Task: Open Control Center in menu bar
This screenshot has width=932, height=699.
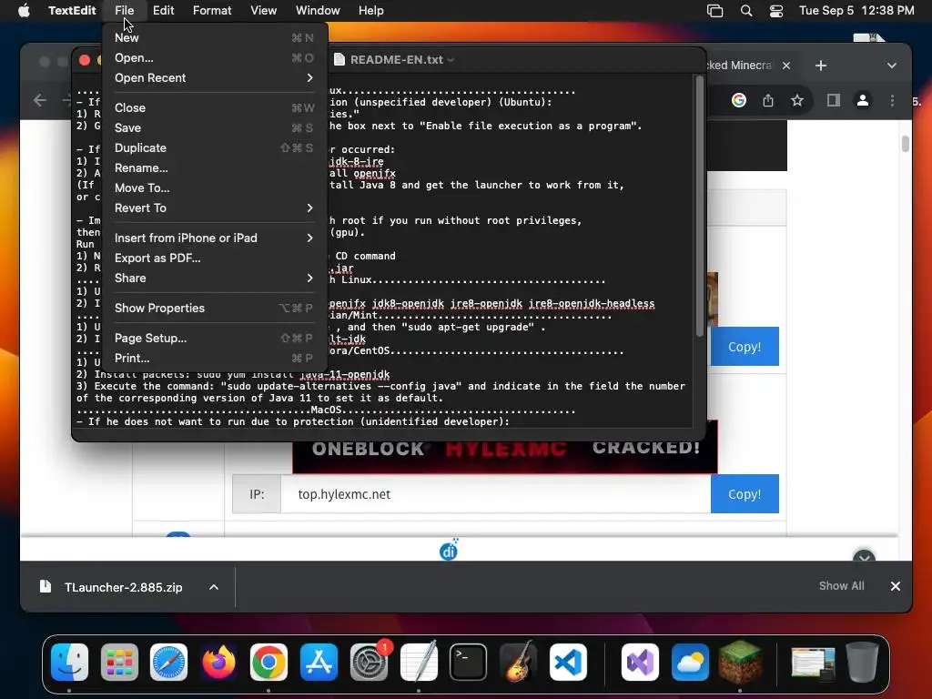Action: tap(775, 11)
